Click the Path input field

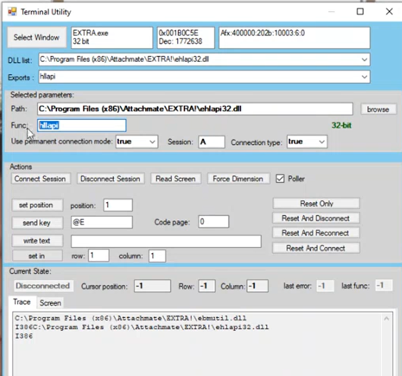[x=195, y=109]
